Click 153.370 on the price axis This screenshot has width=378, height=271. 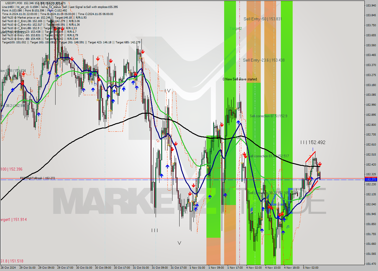[x=371, y=65]
